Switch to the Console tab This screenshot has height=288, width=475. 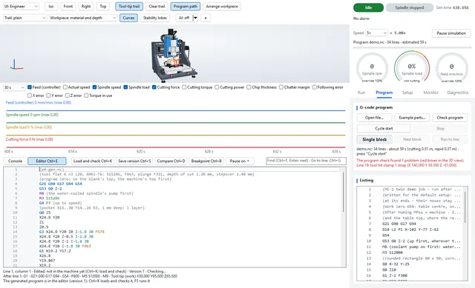point(15,161)
